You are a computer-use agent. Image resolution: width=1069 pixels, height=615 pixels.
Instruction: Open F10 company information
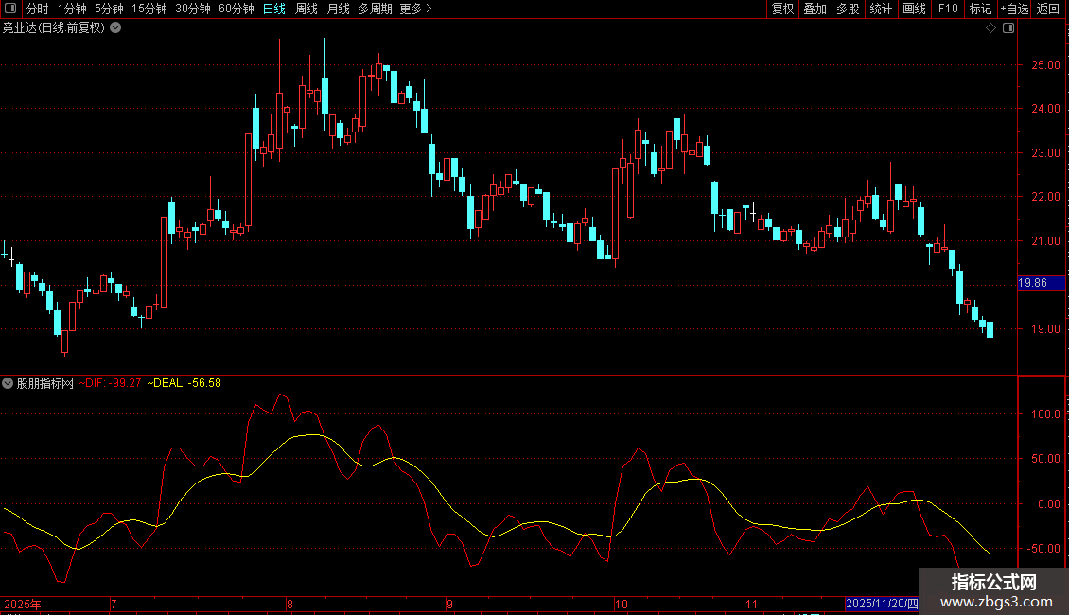point(948,9)
